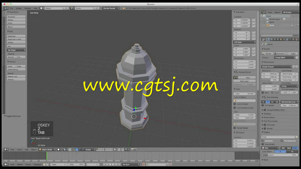Click the 3D view editor type icon
This screenshot has width=301, height=169.
pyautogui.click(x=6, y=149)
